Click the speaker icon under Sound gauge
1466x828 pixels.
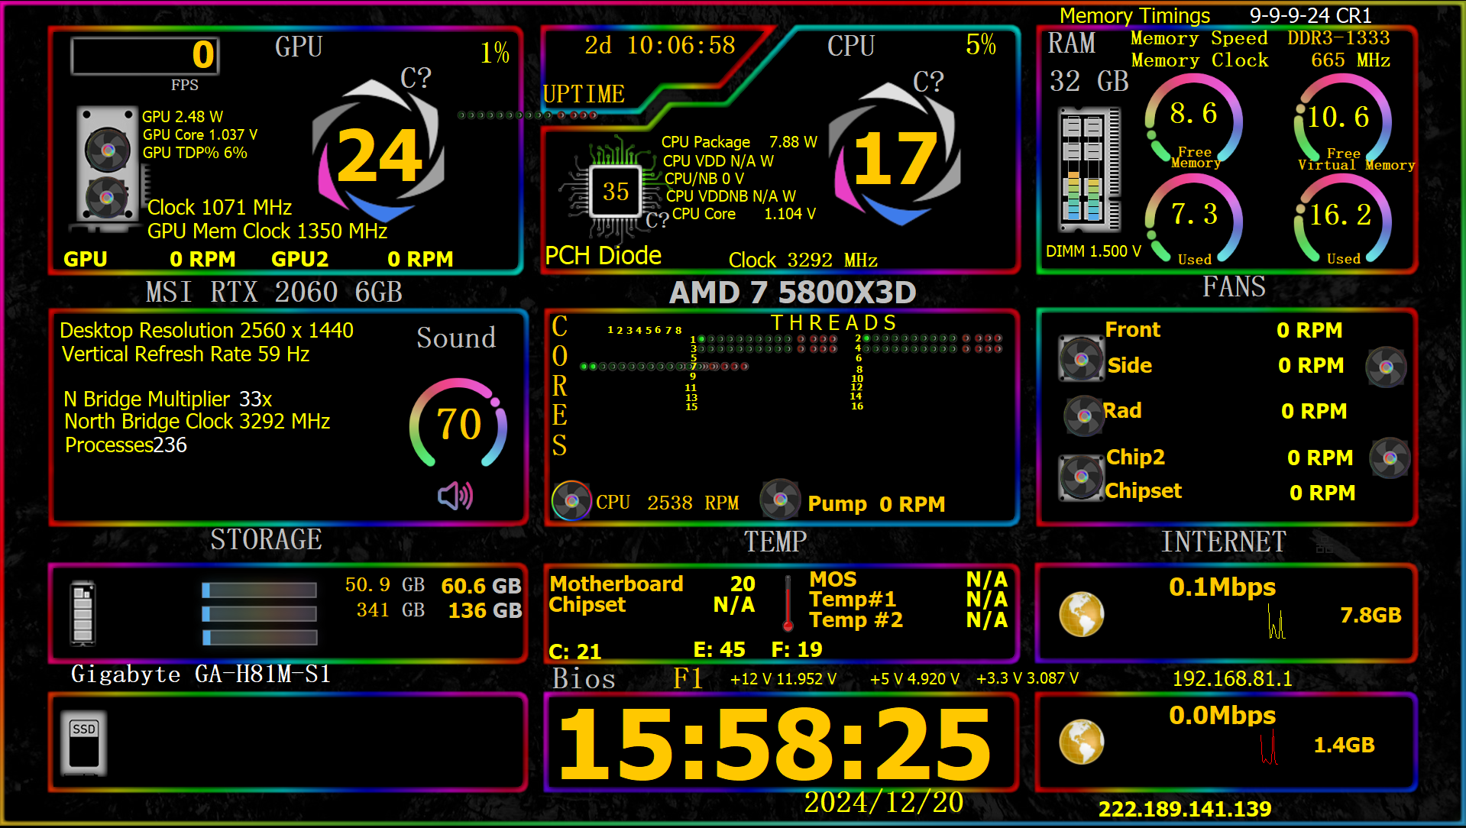coord(455,496)
